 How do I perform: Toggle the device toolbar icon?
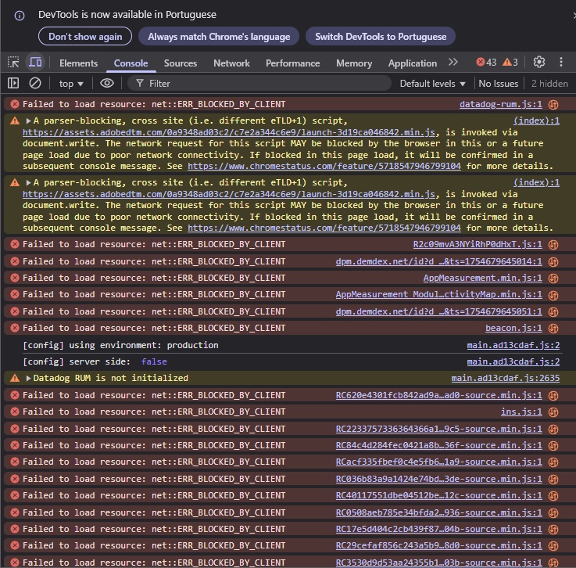[x=35, y=62]
